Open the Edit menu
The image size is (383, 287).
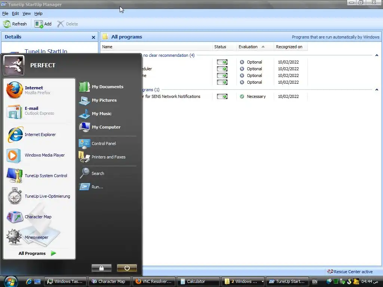click(15, 14)
